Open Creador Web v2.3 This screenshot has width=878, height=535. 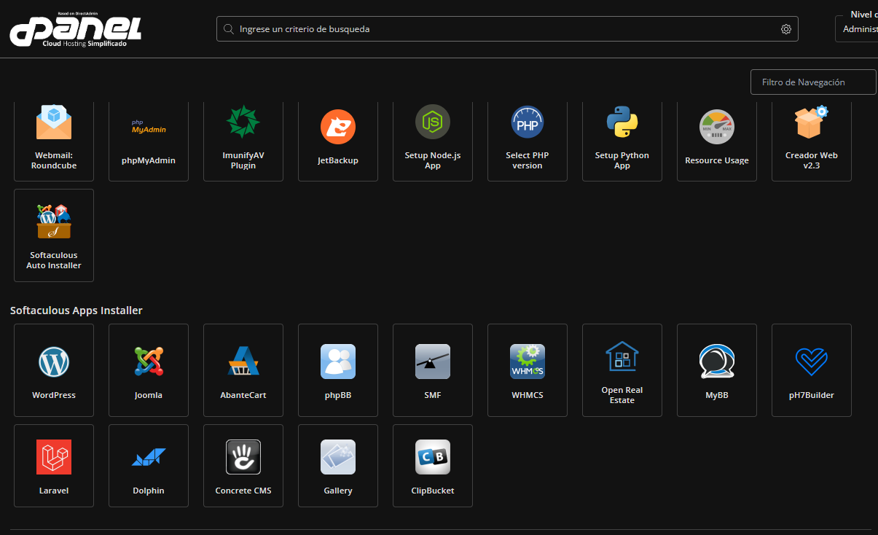coord(811,138)
